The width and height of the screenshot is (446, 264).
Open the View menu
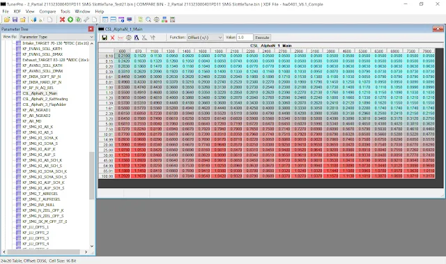point(30,11)
